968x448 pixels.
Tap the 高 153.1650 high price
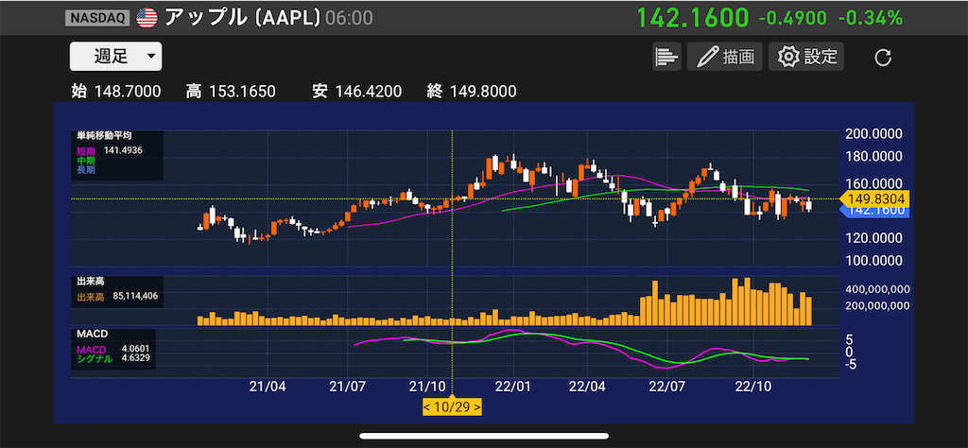231,92
